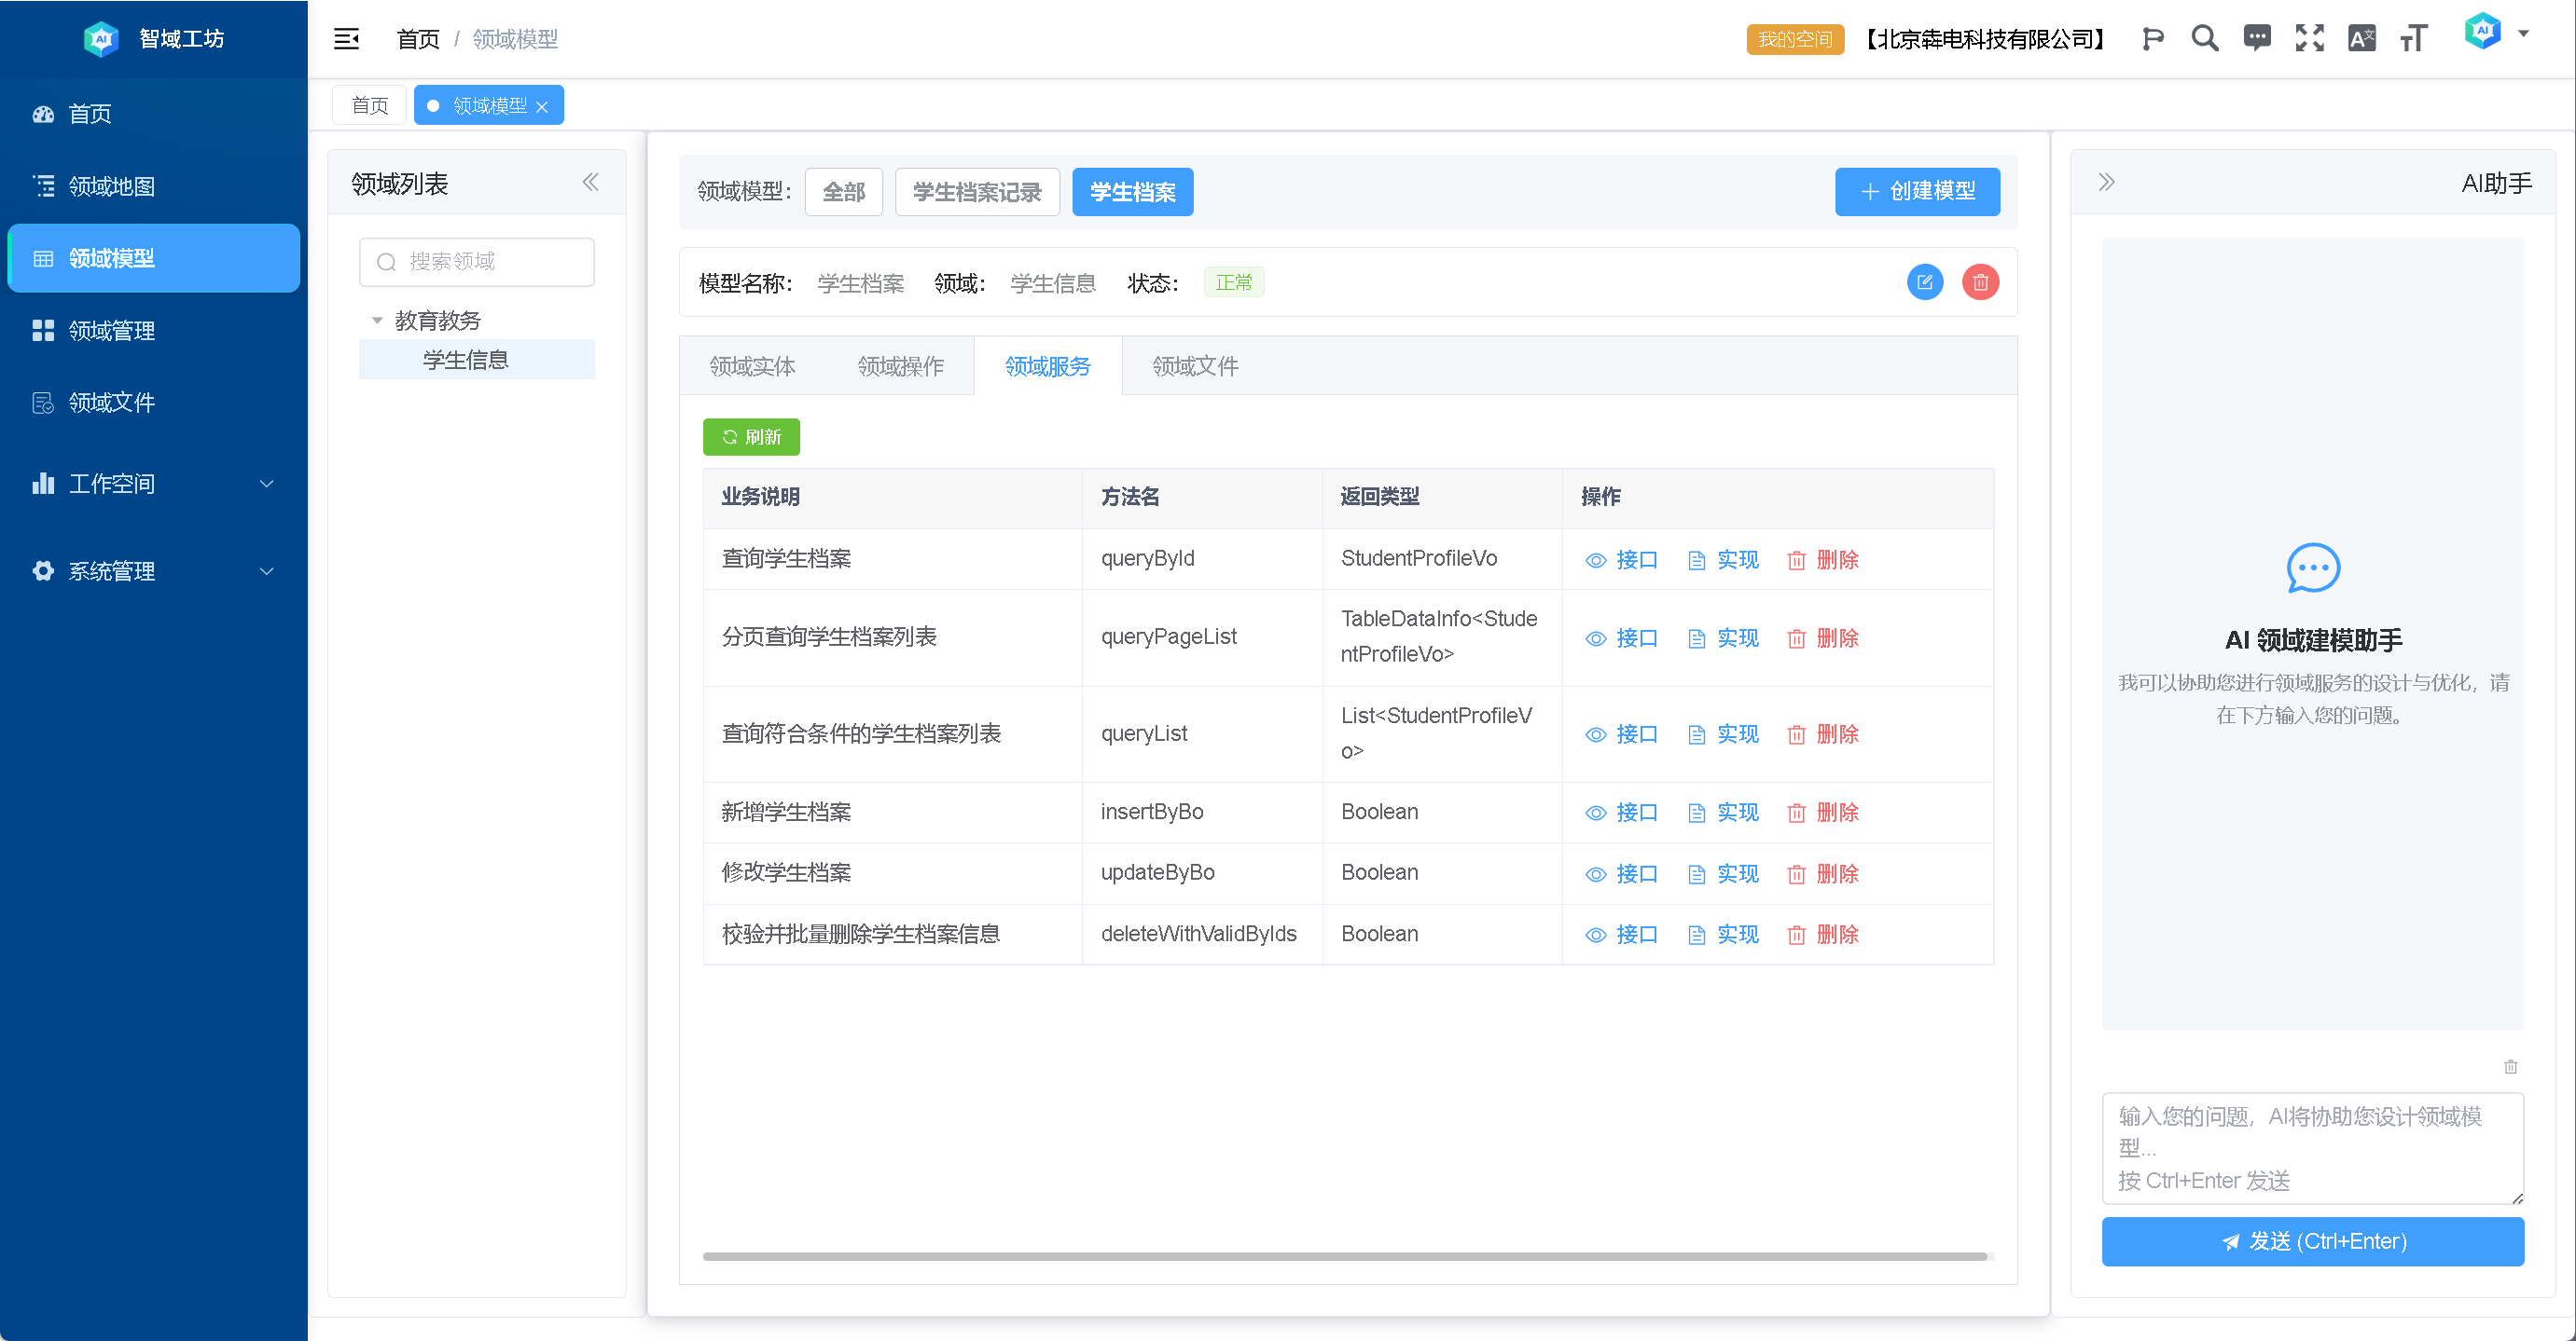Viewport: 2576px width, 1341px height.
Task: Collapse the 领域列表 panel
Action: [x=590, y=183]
